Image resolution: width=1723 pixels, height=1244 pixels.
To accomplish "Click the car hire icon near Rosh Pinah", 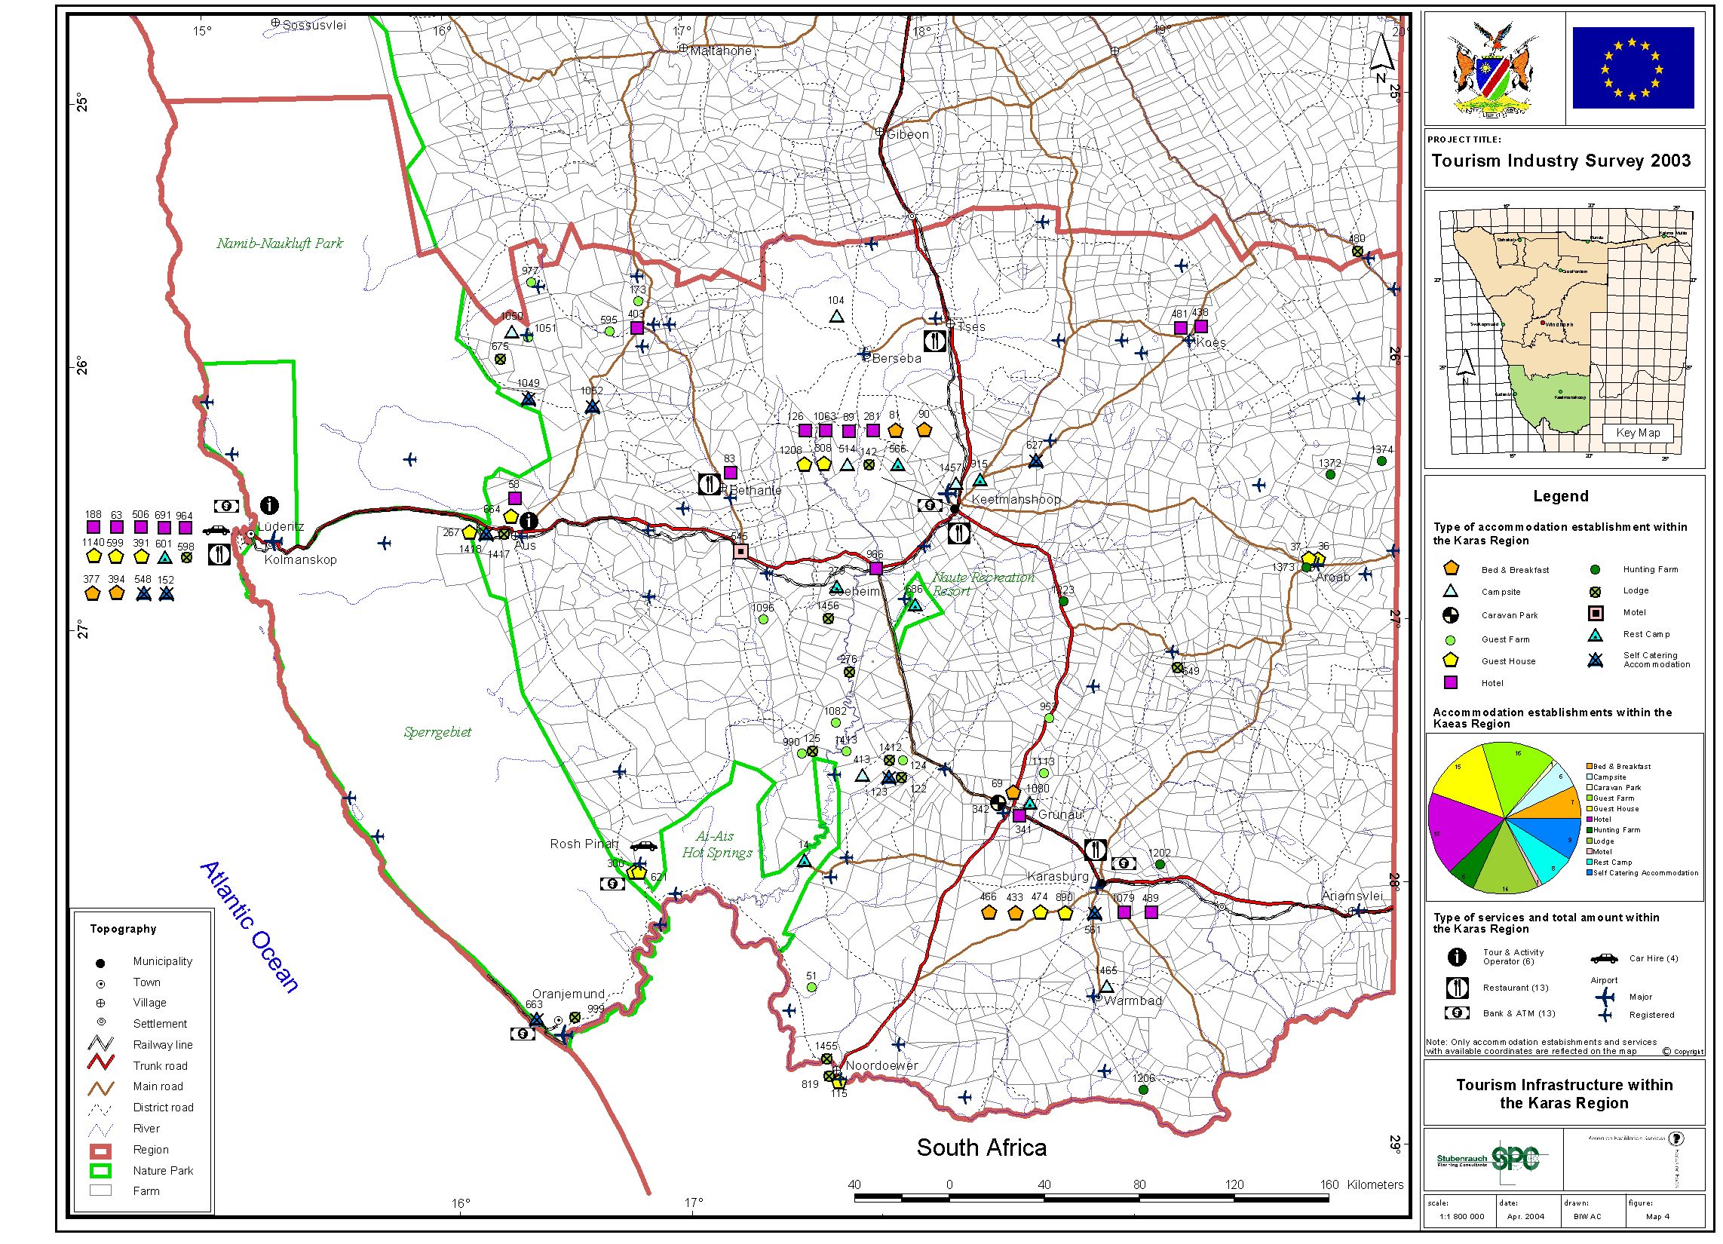I will point(643,846).
